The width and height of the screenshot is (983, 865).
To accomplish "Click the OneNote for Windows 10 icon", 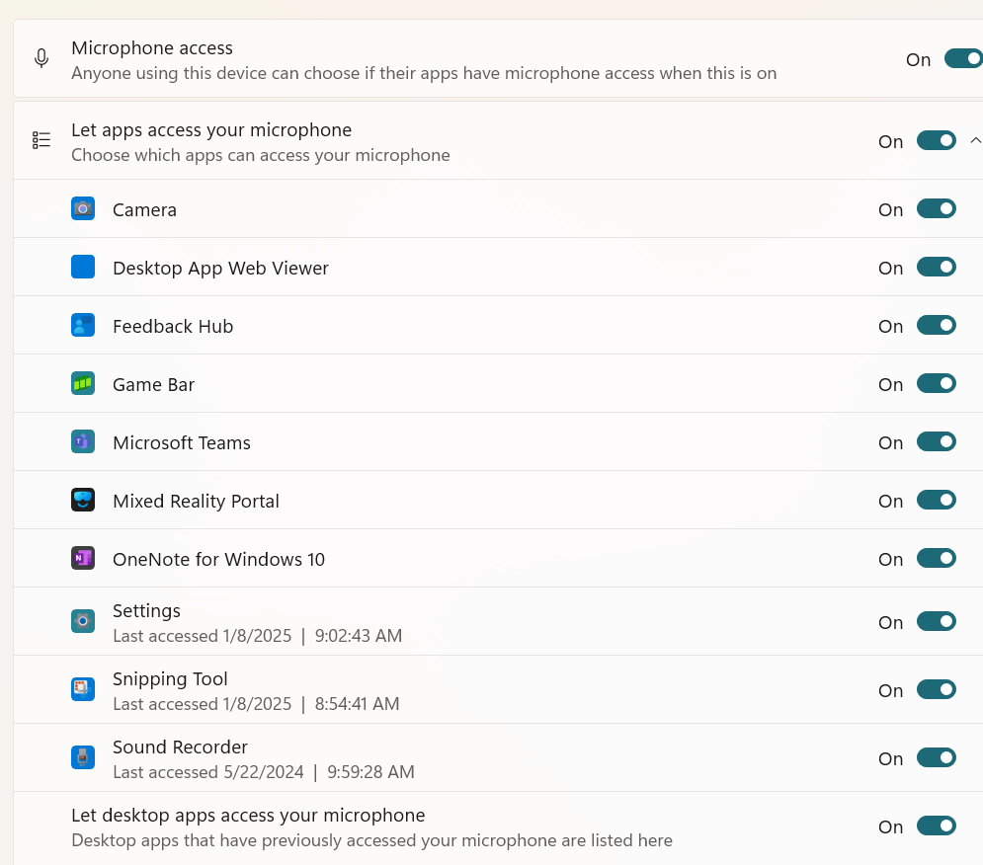I will coord(83,559).
